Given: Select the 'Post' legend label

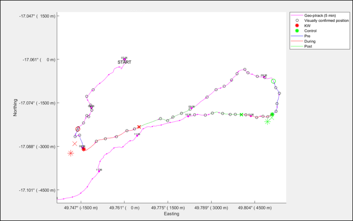Looking at the screenshot, I should click(308, 46).
